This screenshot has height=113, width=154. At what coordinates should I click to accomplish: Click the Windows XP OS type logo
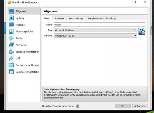click(142, 31)
